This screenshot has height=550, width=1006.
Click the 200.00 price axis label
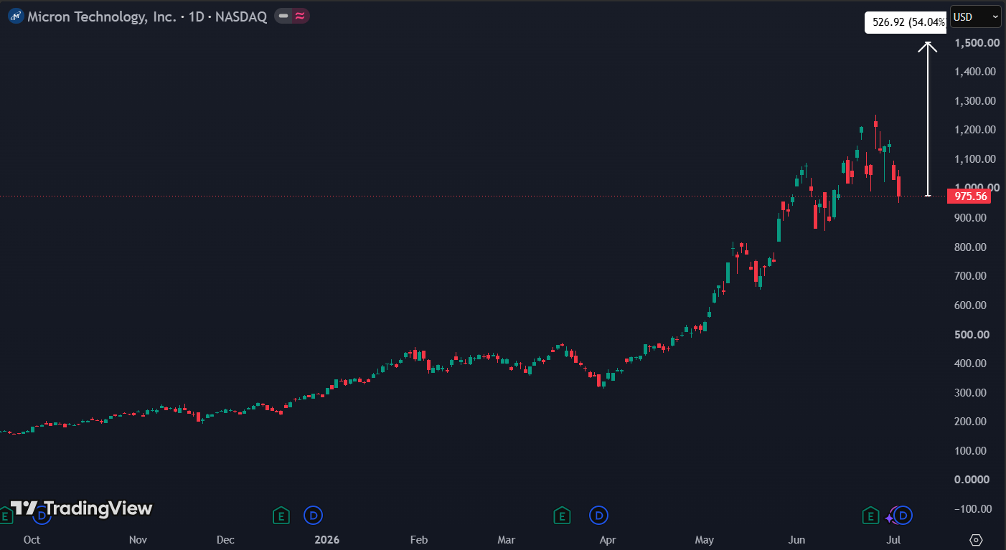[971, 422]
